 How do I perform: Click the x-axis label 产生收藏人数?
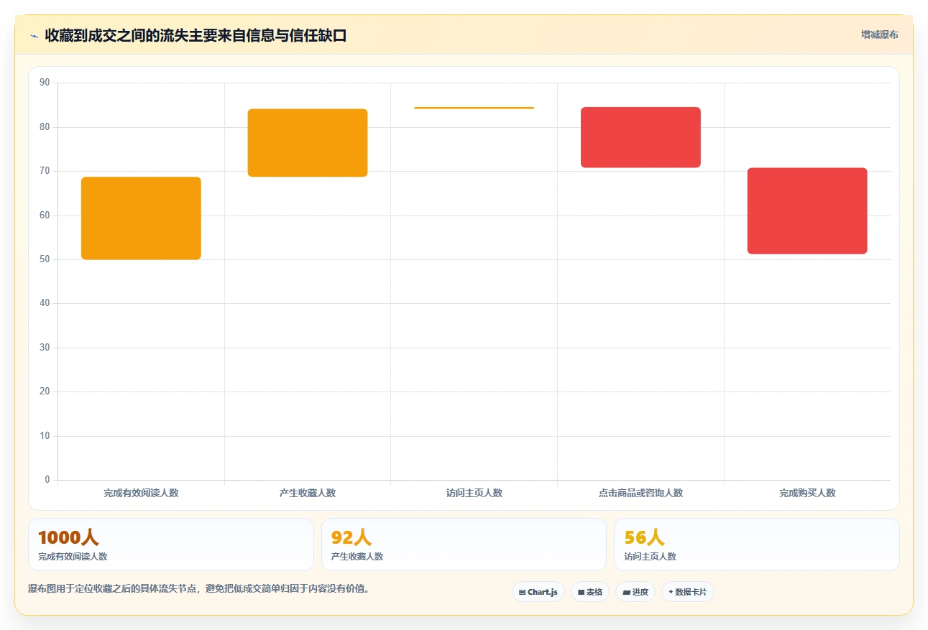(308, 494)
